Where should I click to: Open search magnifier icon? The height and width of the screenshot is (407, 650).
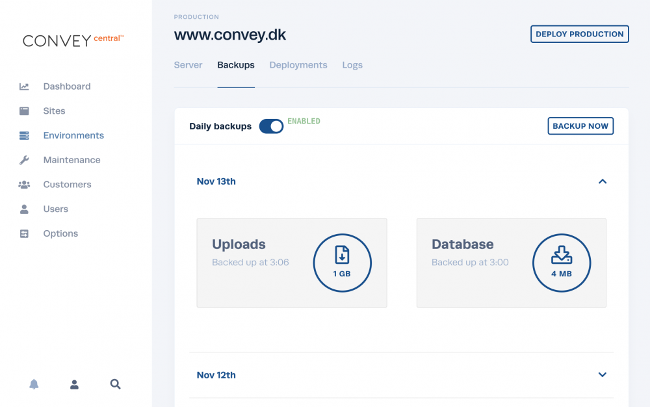pos(115,384)
